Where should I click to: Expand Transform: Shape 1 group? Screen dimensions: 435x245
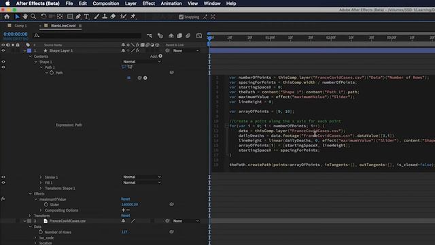coord(41,188)
